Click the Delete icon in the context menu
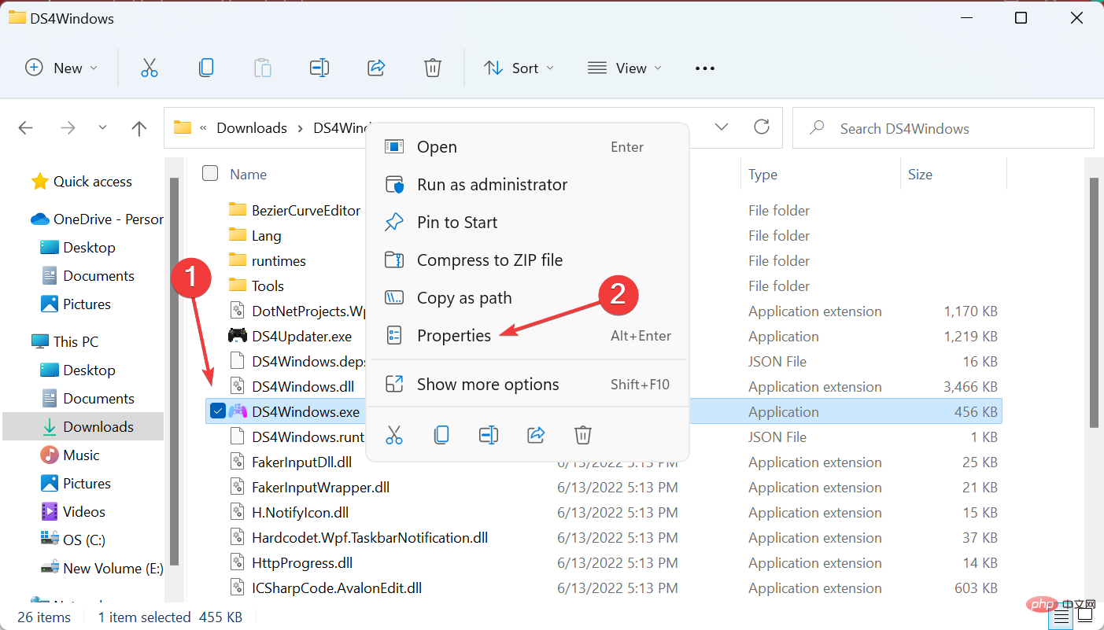The width and height of the screenshot is (1104, 630). pyautogui.click(x=582, y=434)
